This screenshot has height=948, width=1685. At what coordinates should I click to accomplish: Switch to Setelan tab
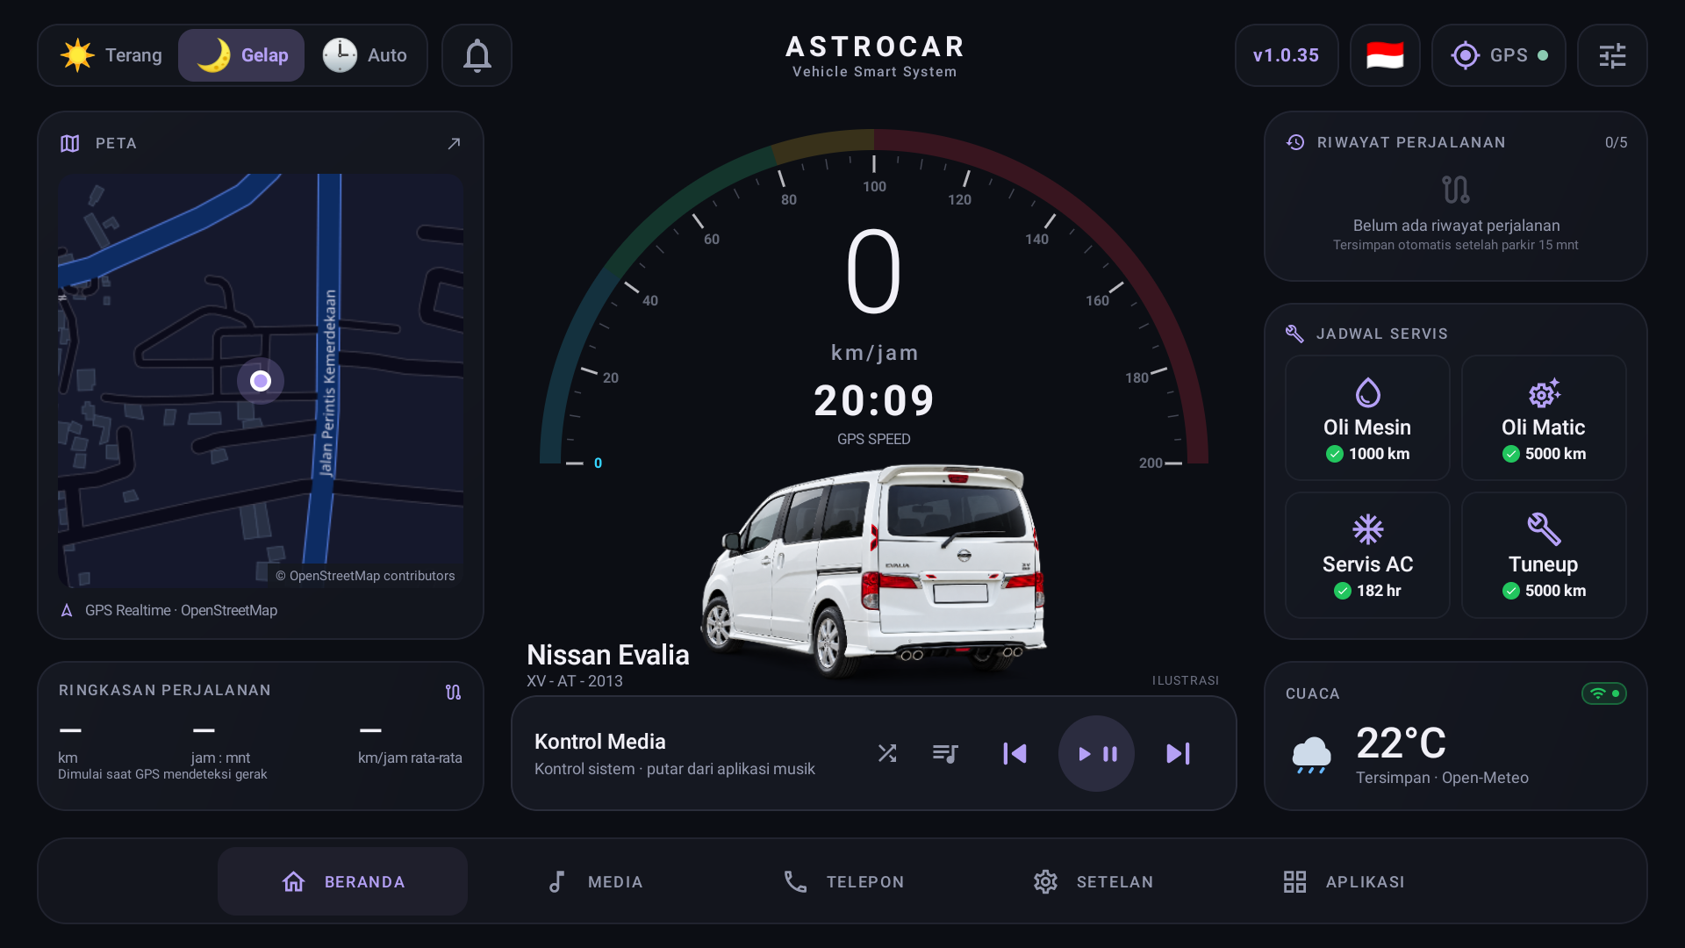coord(1093,881)
